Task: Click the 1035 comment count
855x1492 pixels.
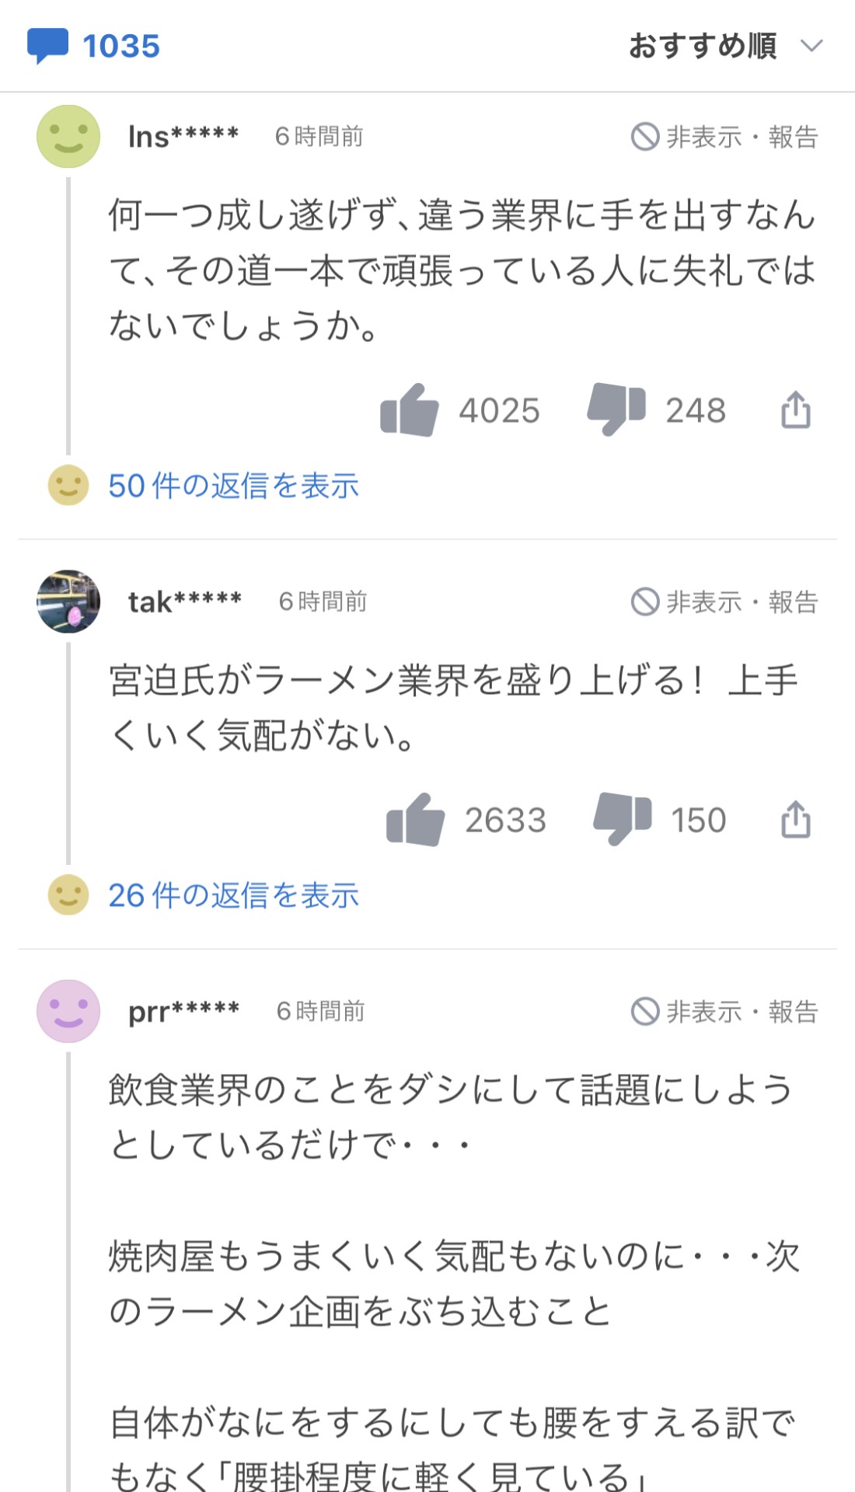Action: tap(121, 46)
